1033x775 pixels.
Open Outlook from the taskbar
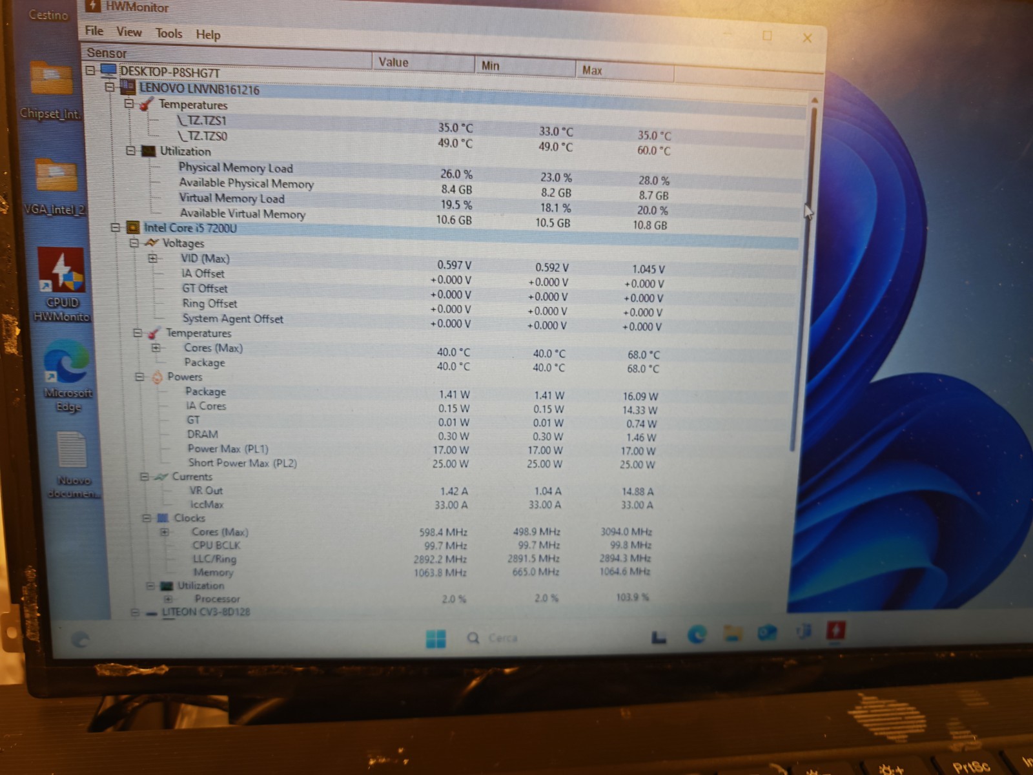point(767,633)
